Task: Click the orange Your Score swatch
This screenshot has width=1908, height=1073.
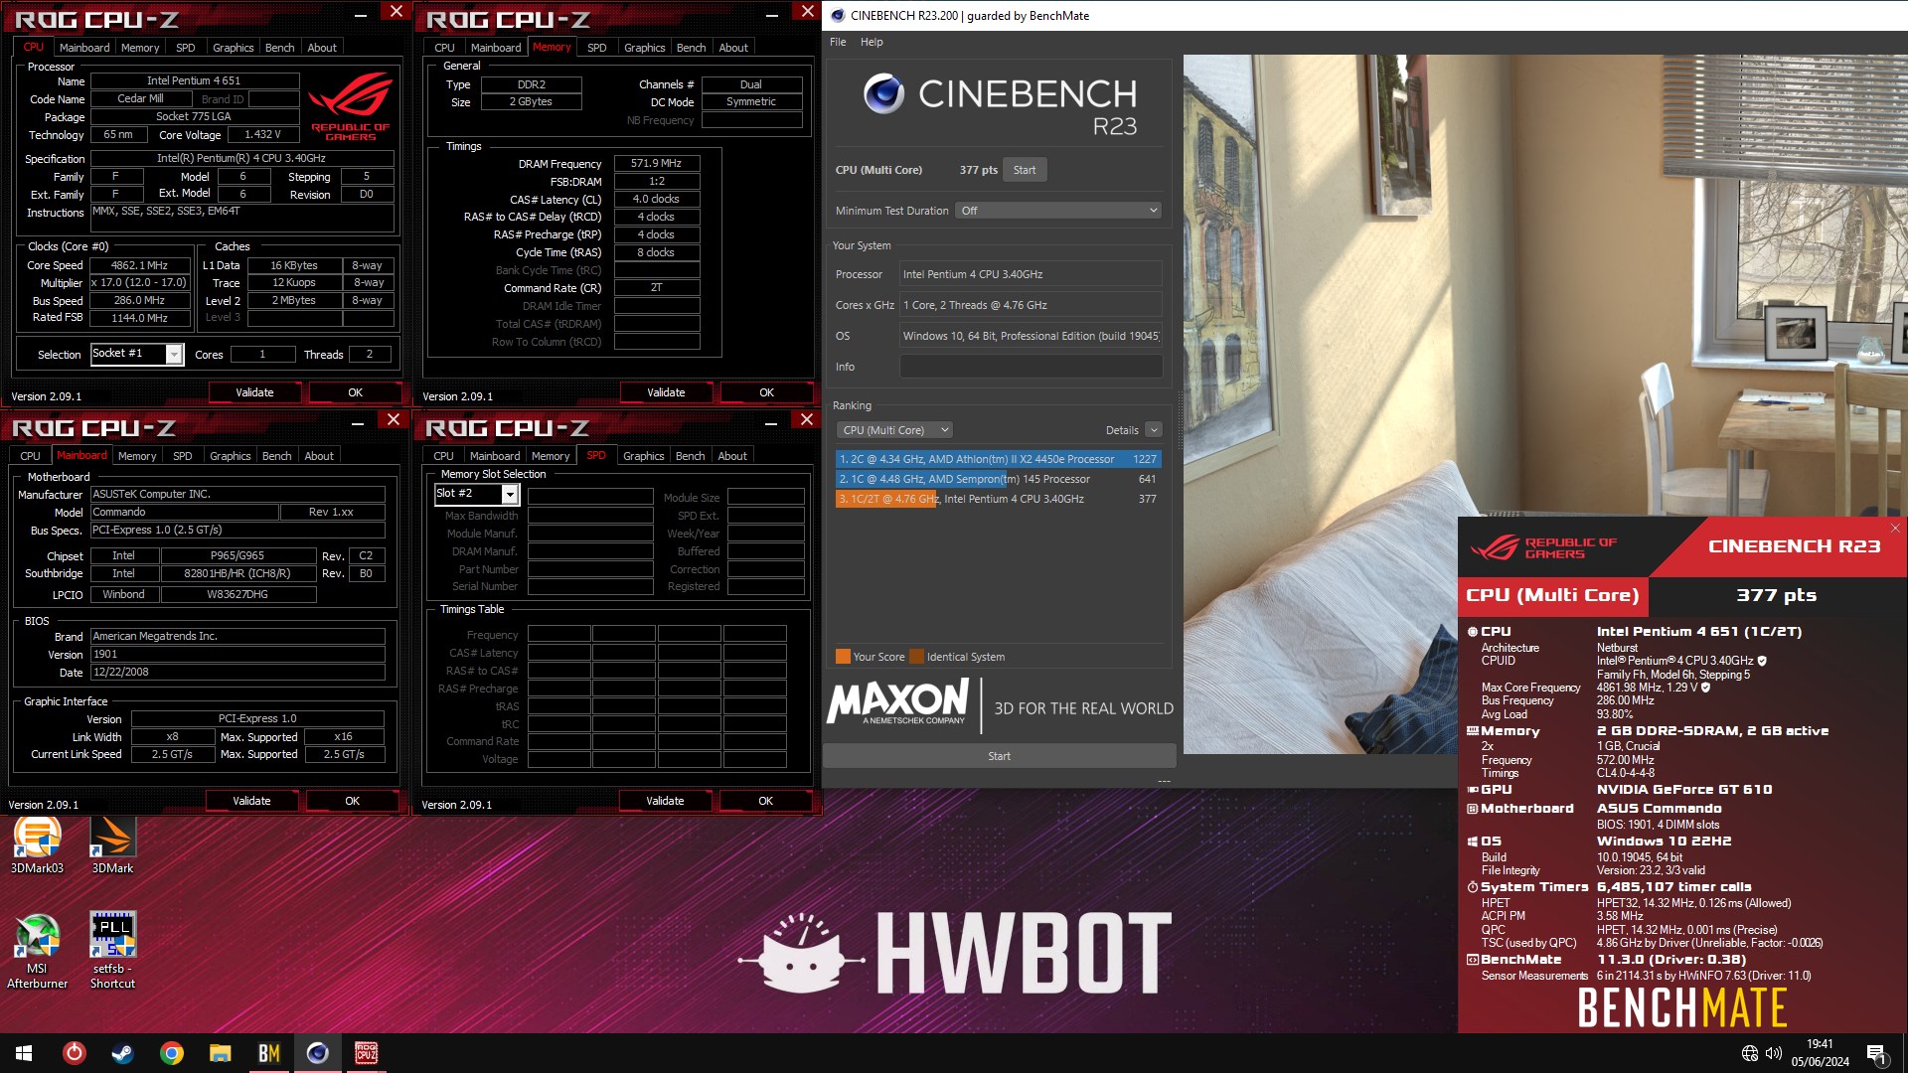Action: [x=843, y=657]
